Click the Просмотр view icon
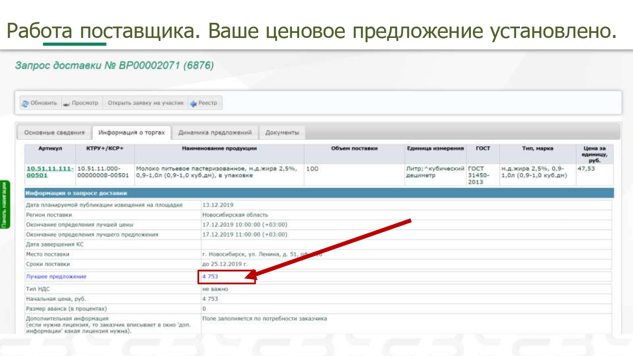 66,103
